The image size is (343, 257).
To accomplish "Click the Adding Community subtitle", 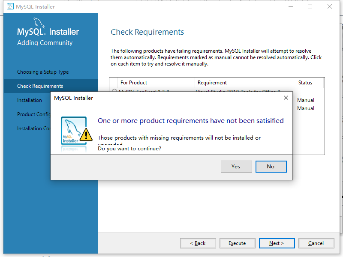I will click(x=45, y=43).
